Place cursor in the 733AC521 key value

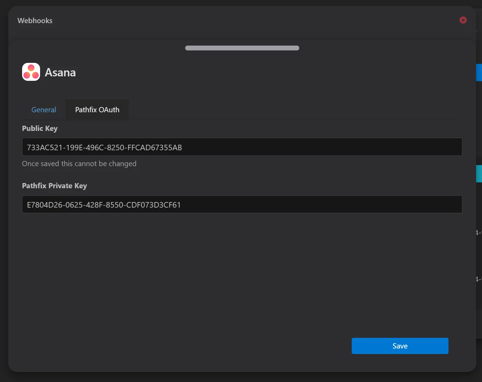click(104, 147)
